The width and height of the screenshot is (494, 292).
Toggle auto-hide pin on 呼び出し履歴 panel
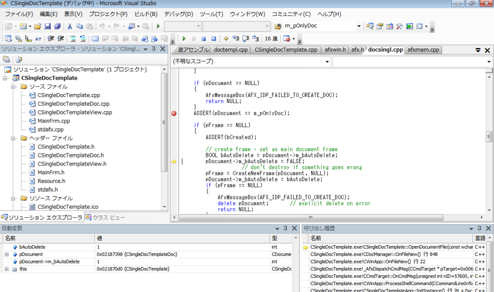479,228
